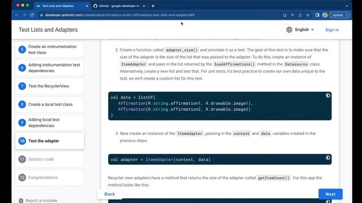Viewport: 362px width, 203px height.
Task: Open the Chrome profile avatar
Action: pos(325,15)
